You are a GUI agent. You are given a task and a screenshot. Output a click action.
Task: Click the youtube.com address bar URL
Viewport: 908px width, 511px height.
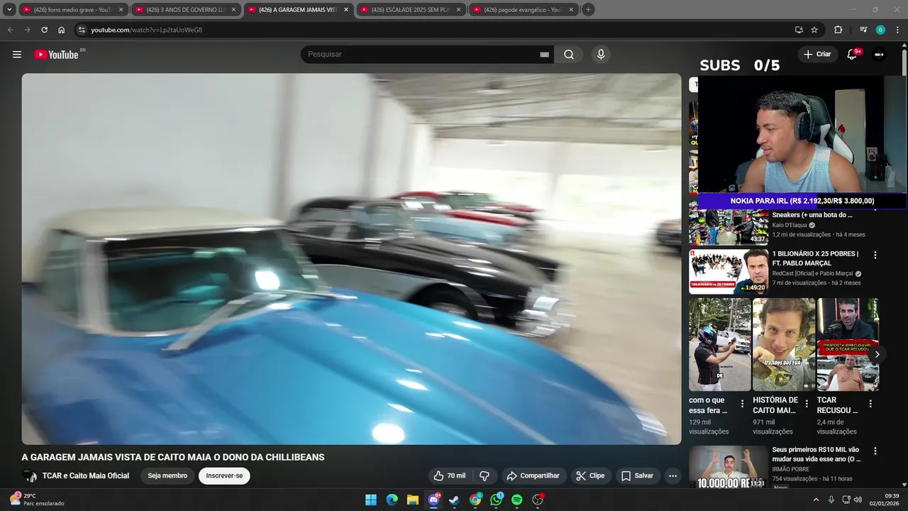click(x=147, y=30)
